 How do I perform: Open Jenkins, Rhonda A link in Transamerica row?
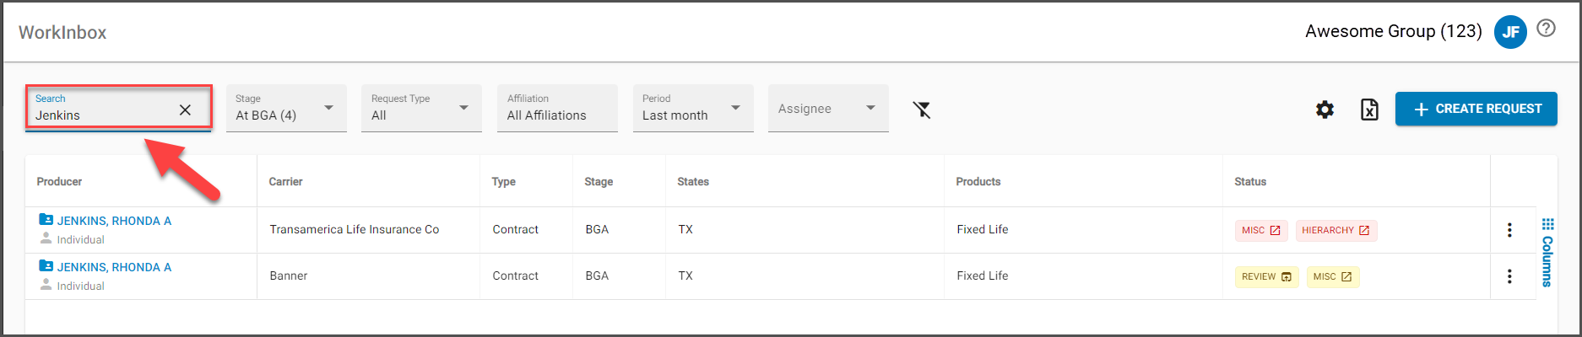click(x=114, y=221)
